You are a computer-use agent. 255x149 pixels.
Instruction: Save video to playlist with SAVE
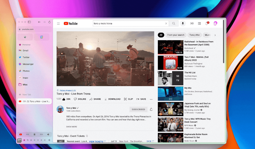click(141, 99)
